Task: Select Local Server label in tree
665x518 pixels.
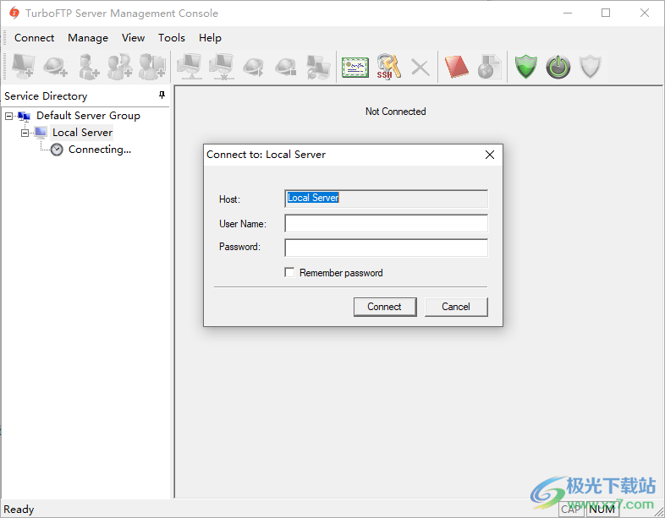Action: pyautogui.click(x=82, y=133)
